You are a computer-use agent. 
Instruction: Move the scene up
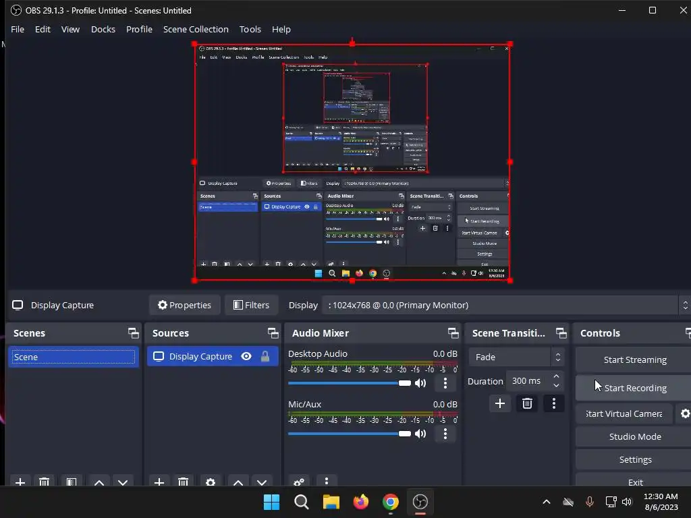tap(99, 482)
